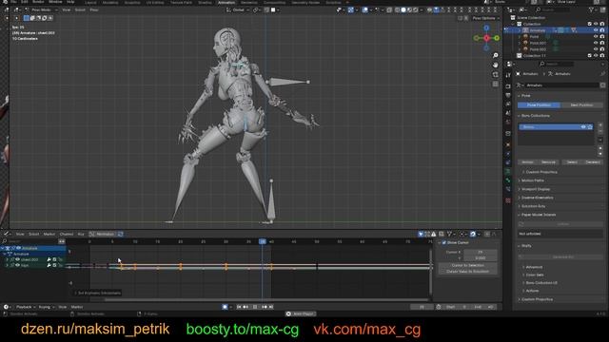
Task: Click wrench icon on hips channel
Action: click(x=49, y=265)
